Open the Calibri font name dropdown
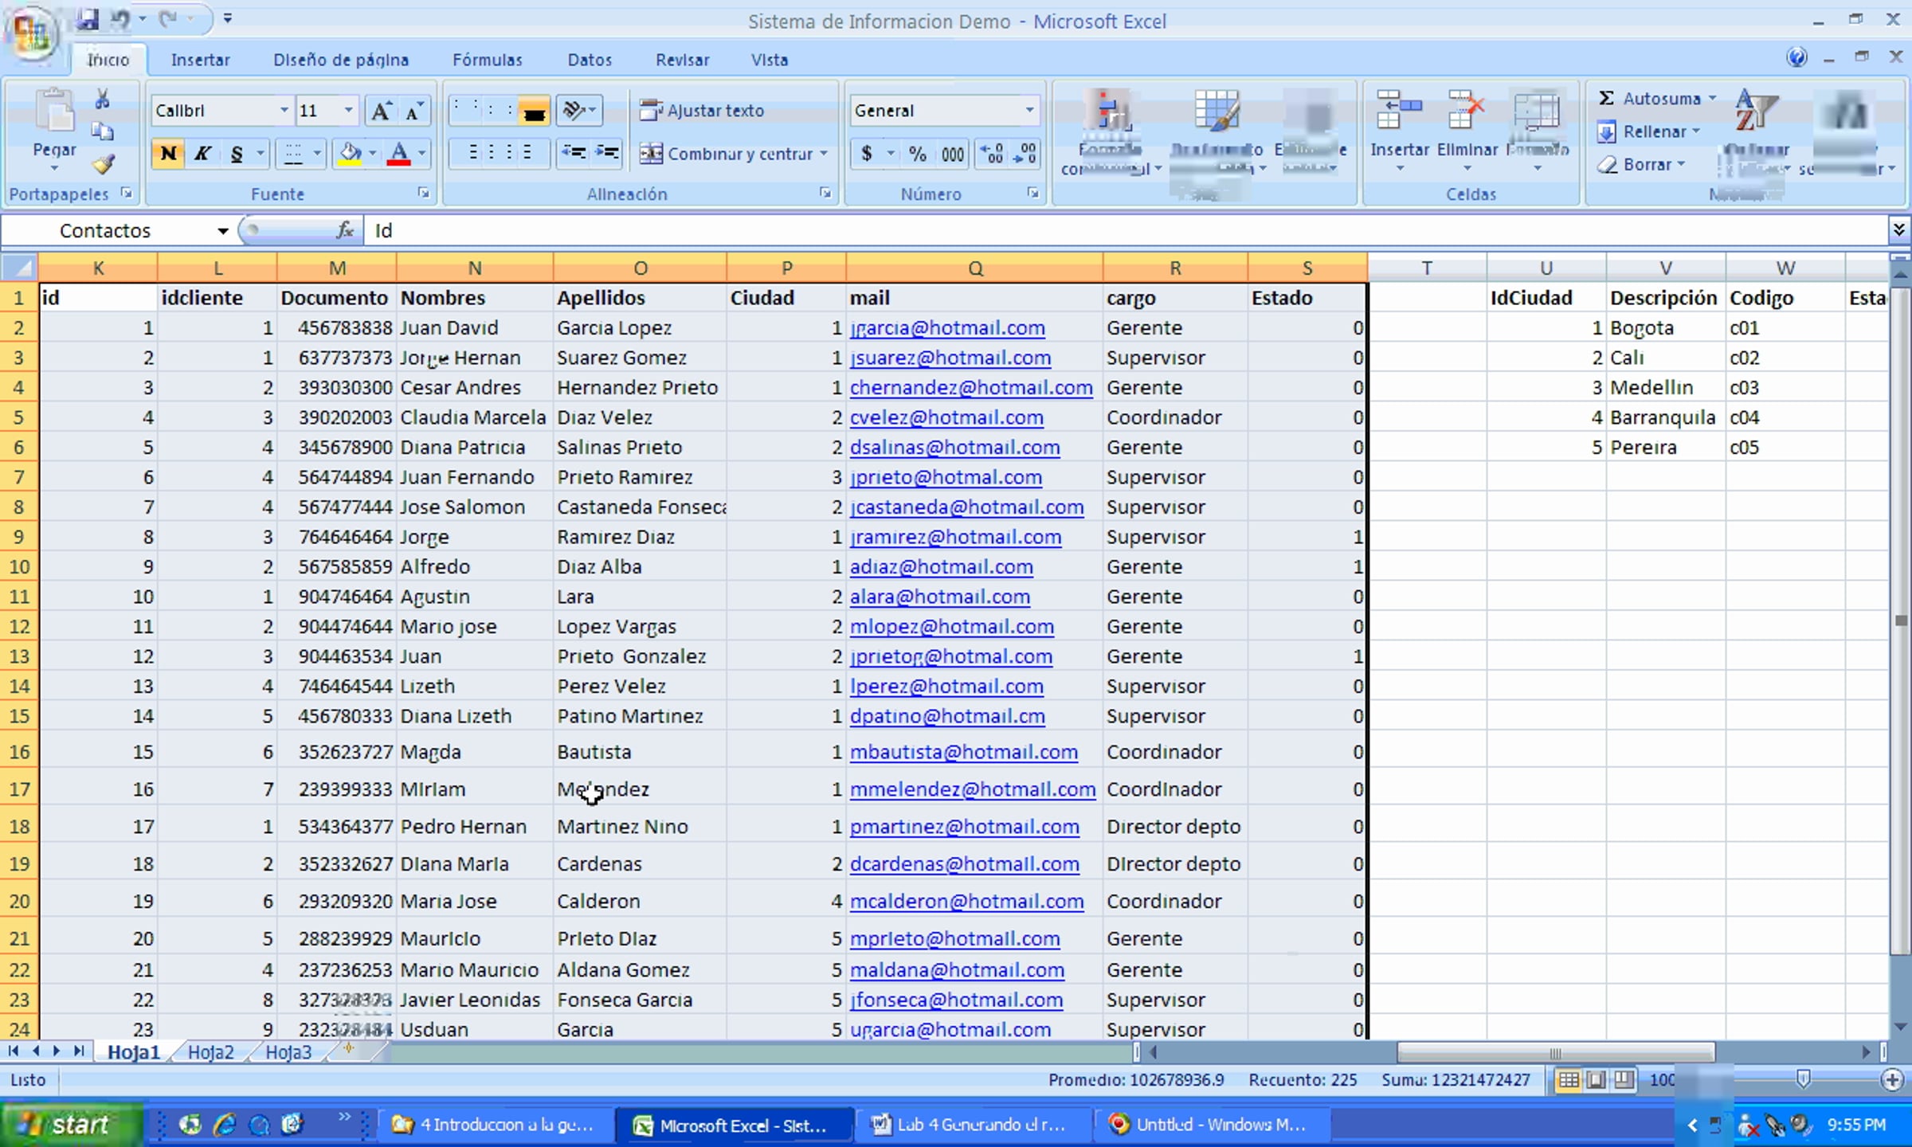Viewport: 1912px width, 1147px height. pyautogui.click(x=284, y=111)
